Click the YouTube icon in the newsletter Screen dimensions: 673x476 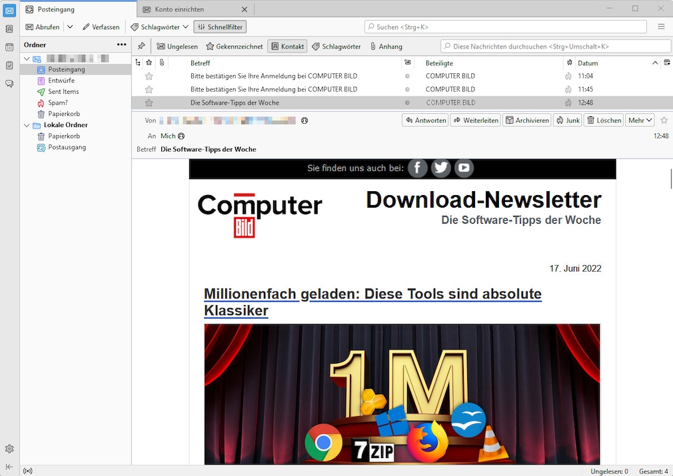coord(464,168)
